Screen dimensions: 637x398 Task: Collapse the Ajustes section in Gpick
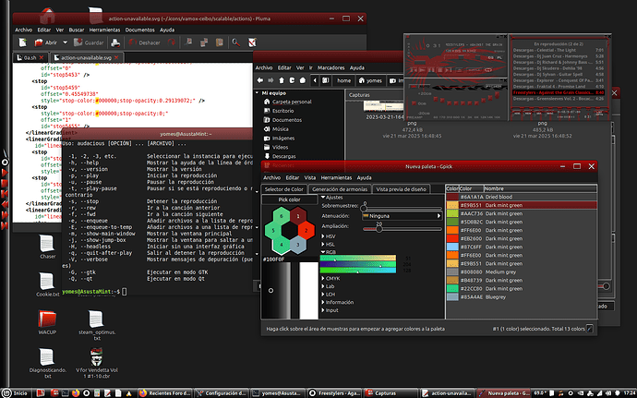[x=323, y=198]
